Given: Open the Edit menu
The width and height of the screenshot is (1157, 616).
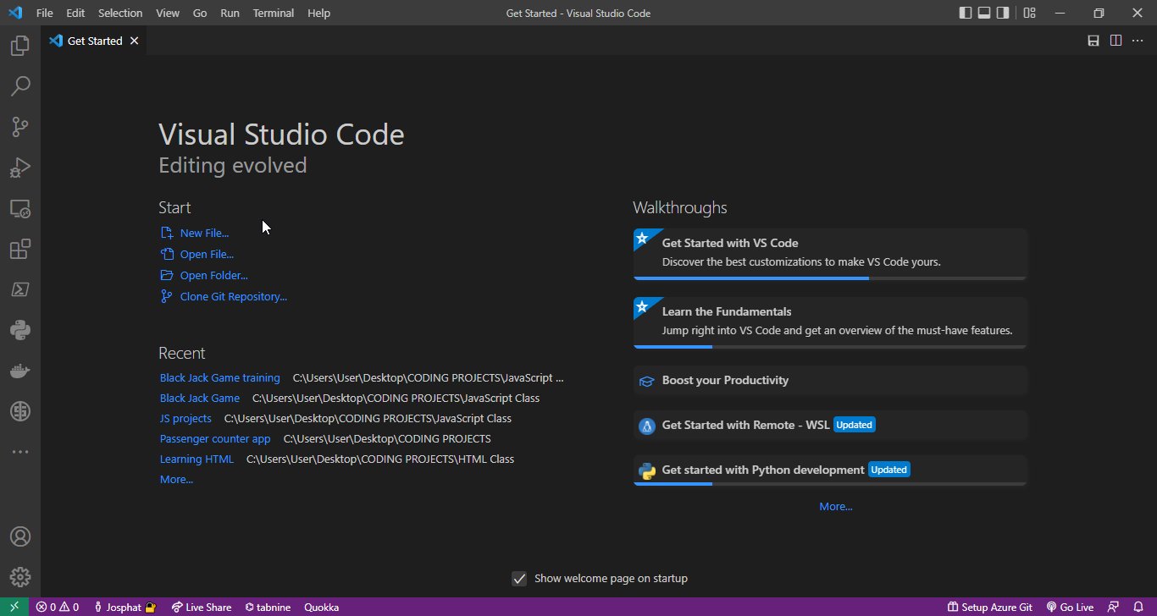Looking at the screenshot, I should coord(75,13).
